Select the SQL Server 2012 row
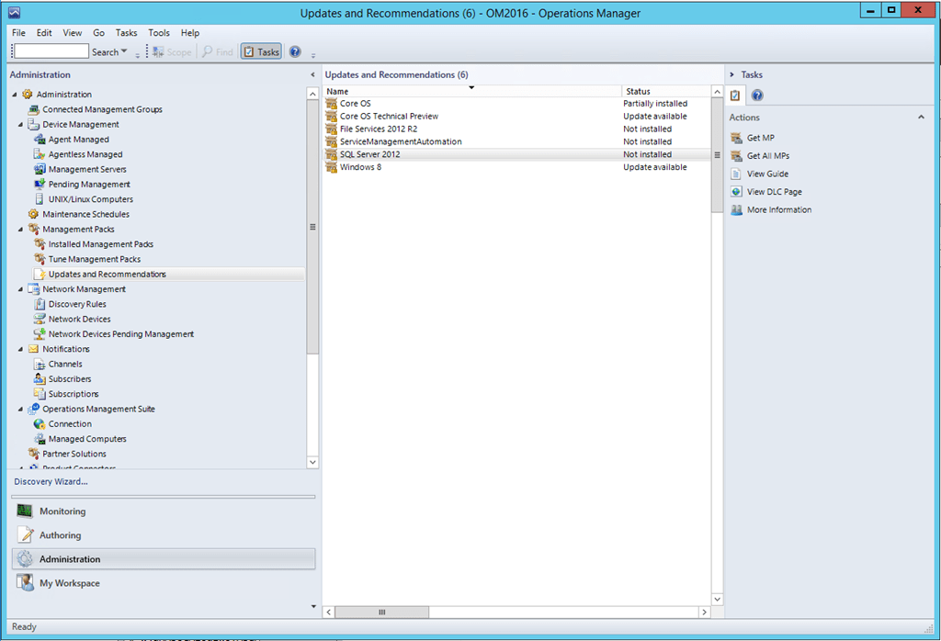 [517, 154]
